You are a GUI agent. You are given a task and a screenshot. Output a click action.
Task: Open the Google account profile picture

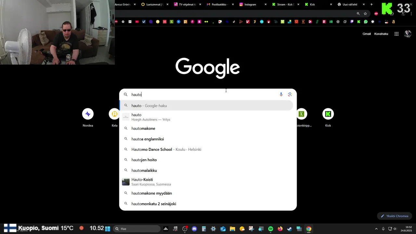tap(408, 34)
